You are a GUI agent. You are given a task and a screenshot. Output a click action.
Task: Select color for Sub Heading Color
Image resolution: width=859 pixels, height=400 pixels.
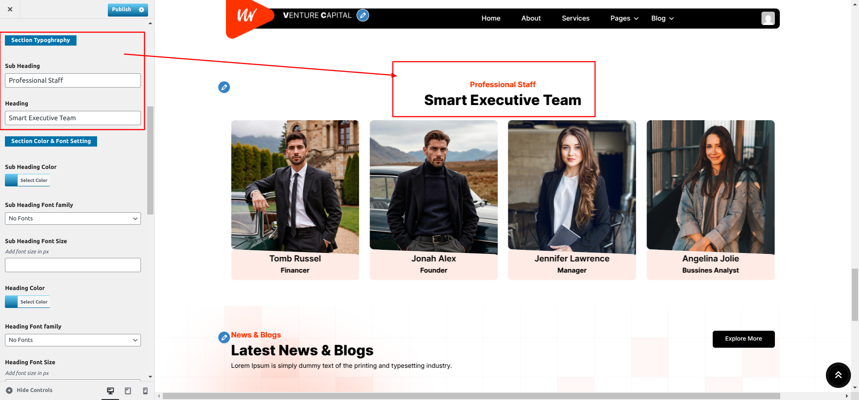(x=27, y=180)
